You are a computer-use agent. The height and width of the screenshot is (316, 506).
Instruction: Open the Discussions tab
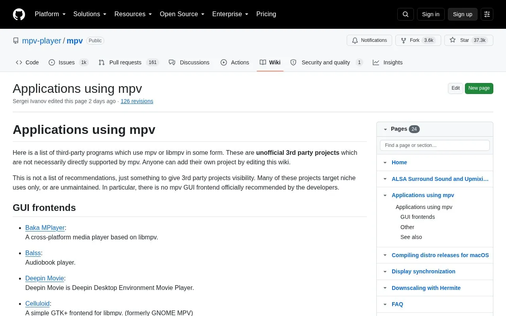189,62
